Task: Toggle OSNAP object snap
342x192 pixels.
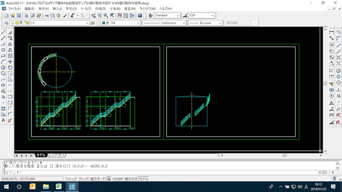Action: click(118, 179)
